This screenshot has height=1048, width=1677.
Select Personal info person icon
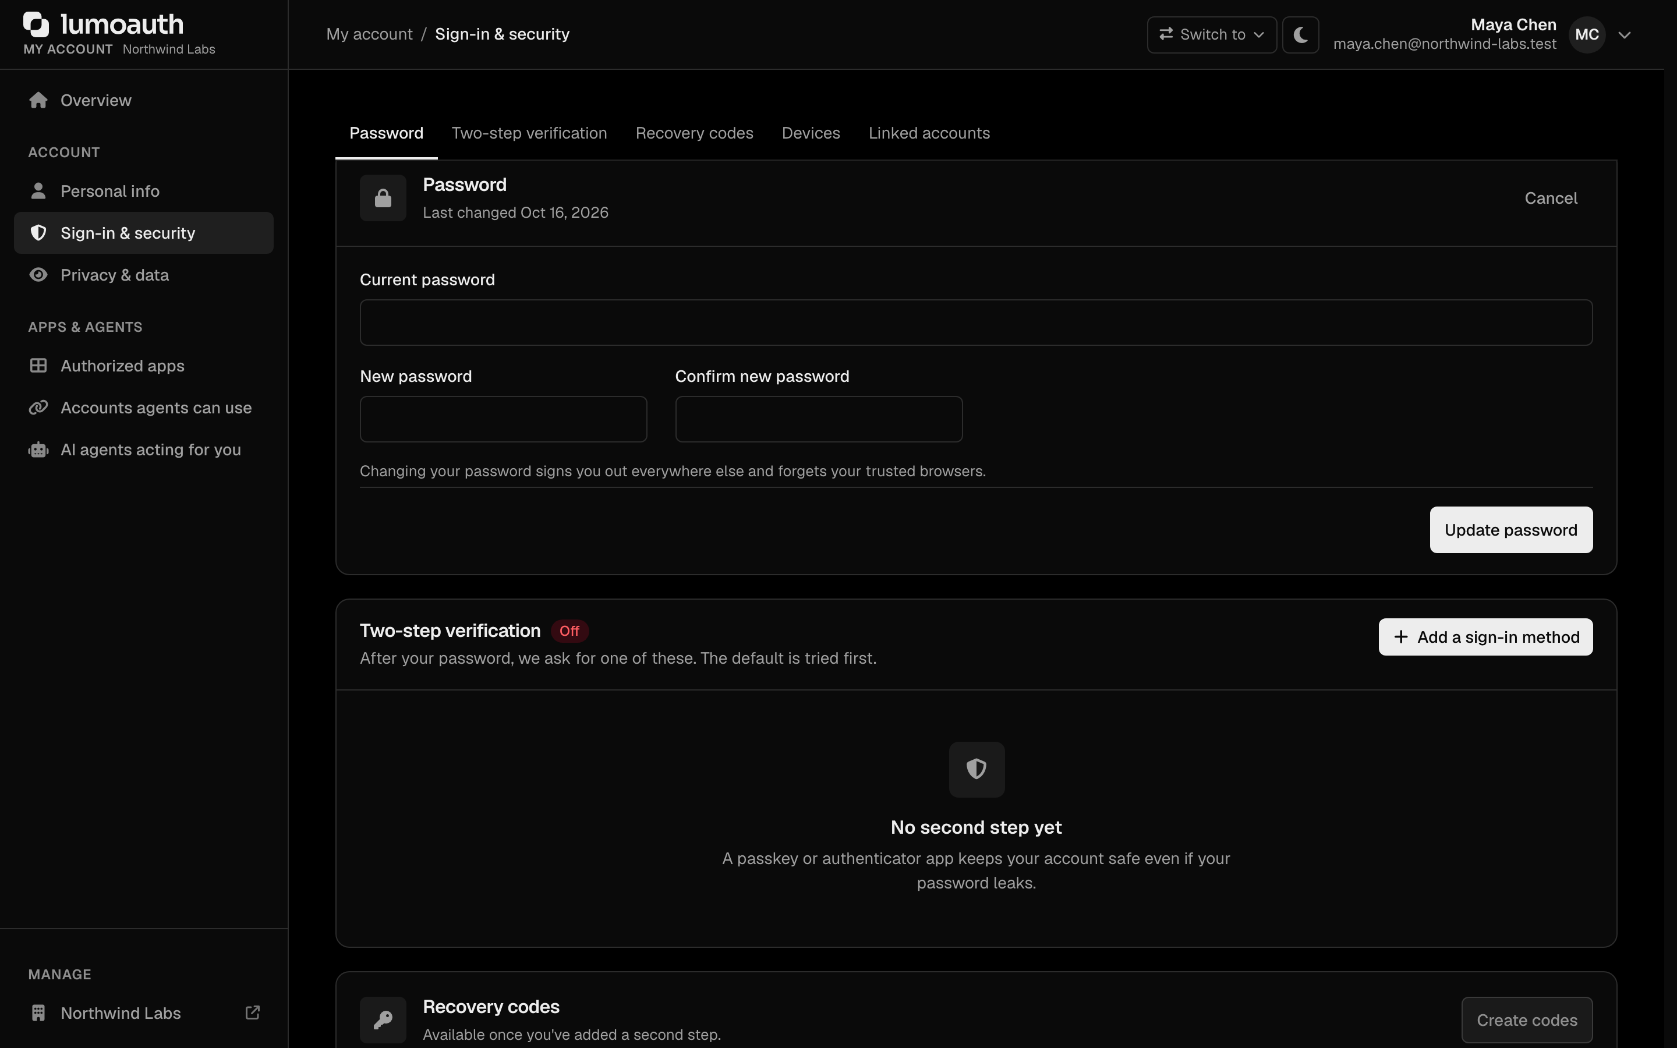(x=38, y=190)
